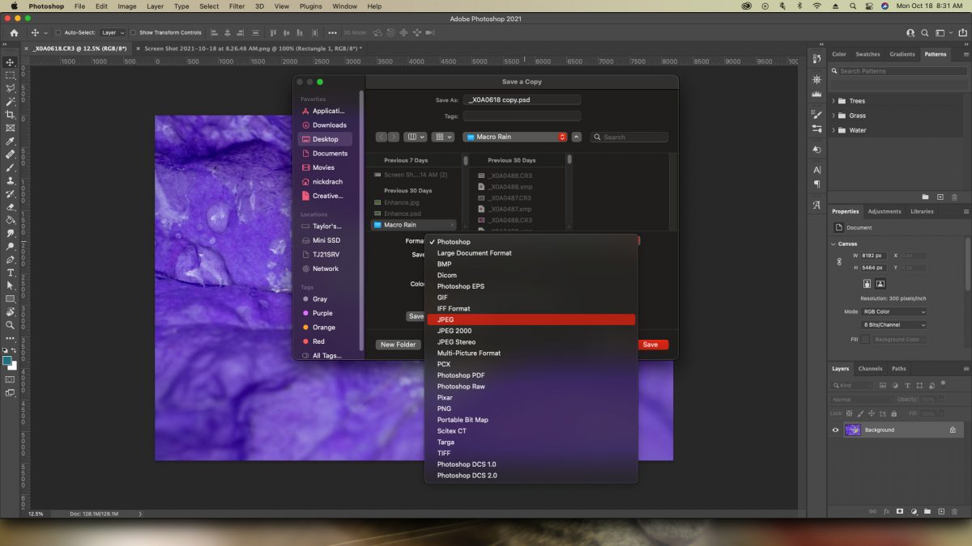Open Downloads in the dialog sidebar
The height and width of the screenshot is (546, 972).
pos(324,125)
